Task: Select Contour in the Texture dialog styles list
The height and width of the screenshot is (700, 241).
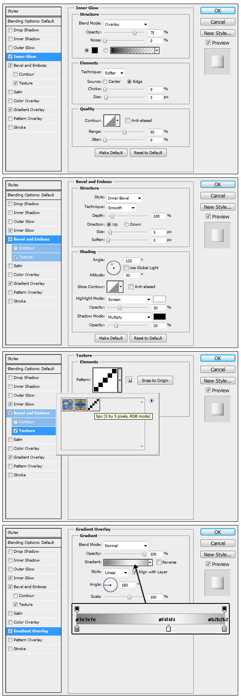Action: point(27,422)
